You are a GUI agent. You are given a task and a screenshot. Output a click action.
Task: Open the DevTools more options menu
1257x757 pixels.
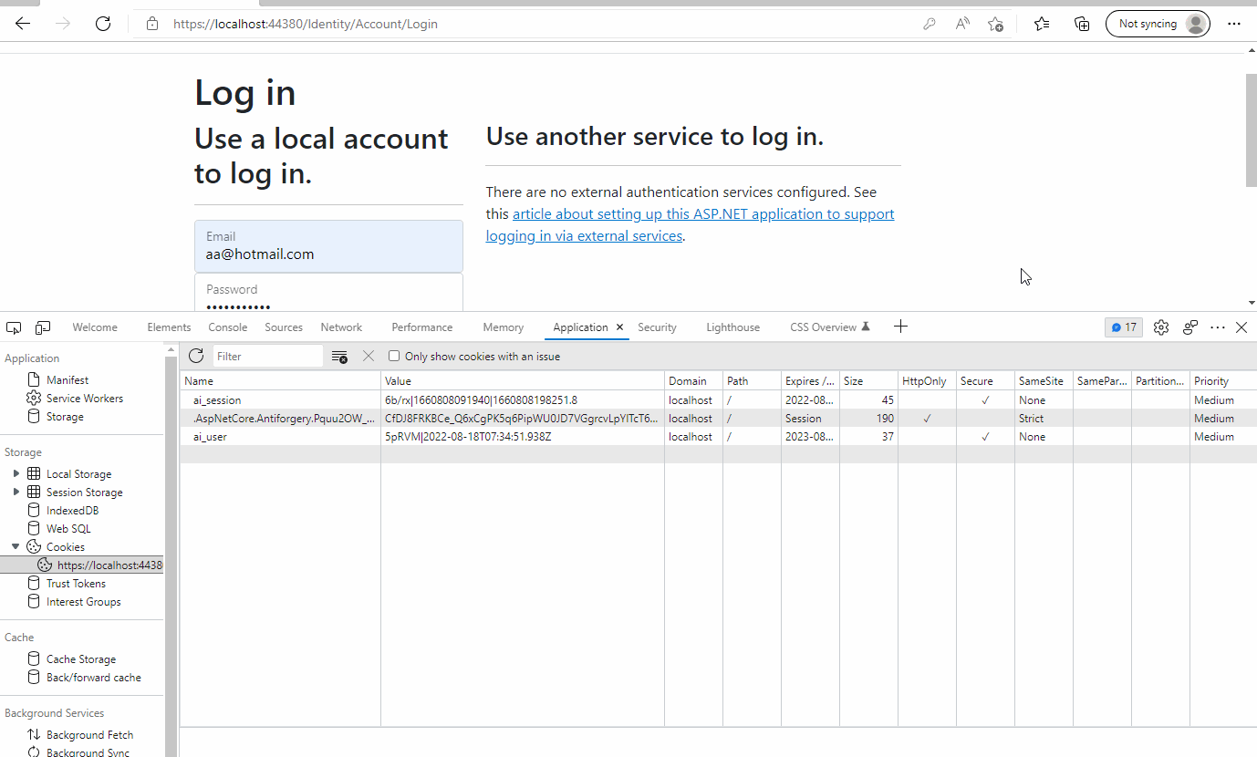pos(1217,327)
